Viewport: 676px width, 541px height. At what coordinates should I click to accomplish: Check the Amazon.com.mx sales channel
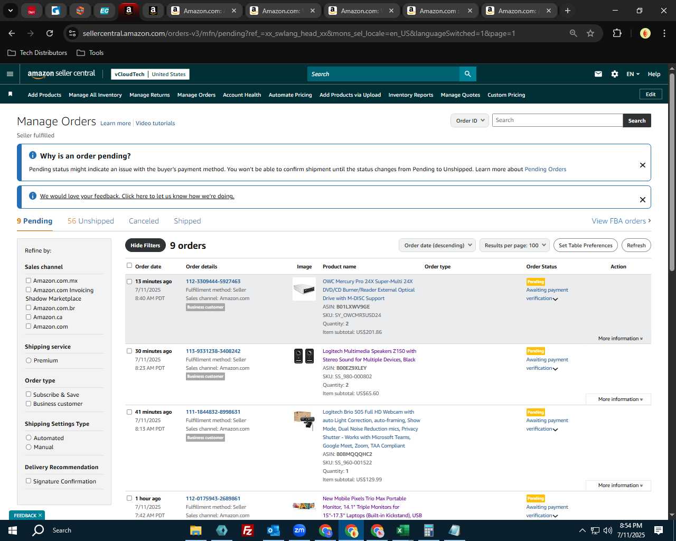tap(29, 281)
